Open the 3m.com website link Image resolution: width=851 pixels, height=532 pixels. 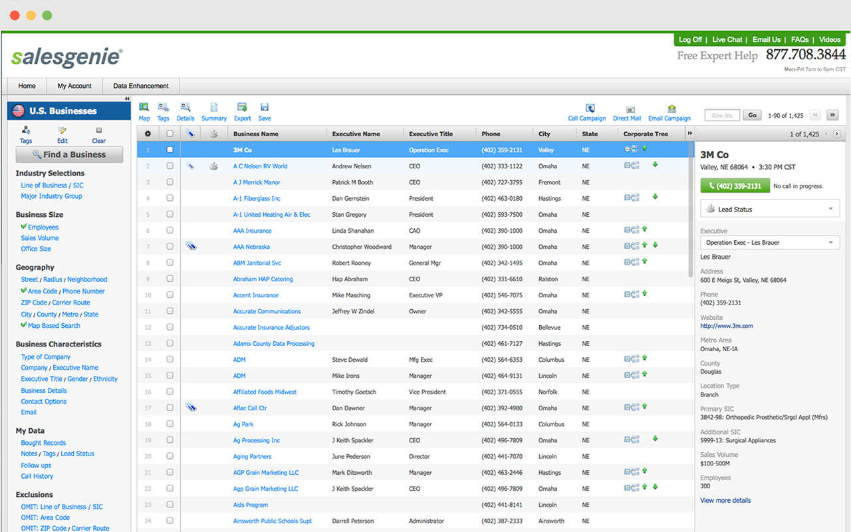pyautogui.click(x=726, y=326)
